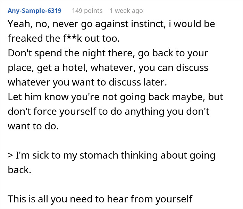This screenshot has height=209, width=243.
Task: Click the text 'want to do.'
Action: (x=33, y=126)
